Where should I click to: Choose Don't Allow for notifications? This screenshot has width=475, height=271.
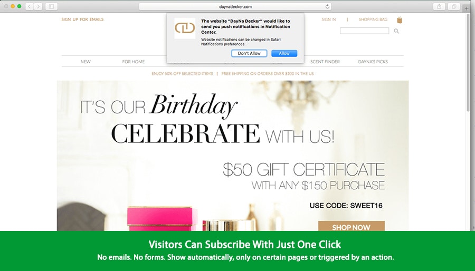[x=249, y=53]
